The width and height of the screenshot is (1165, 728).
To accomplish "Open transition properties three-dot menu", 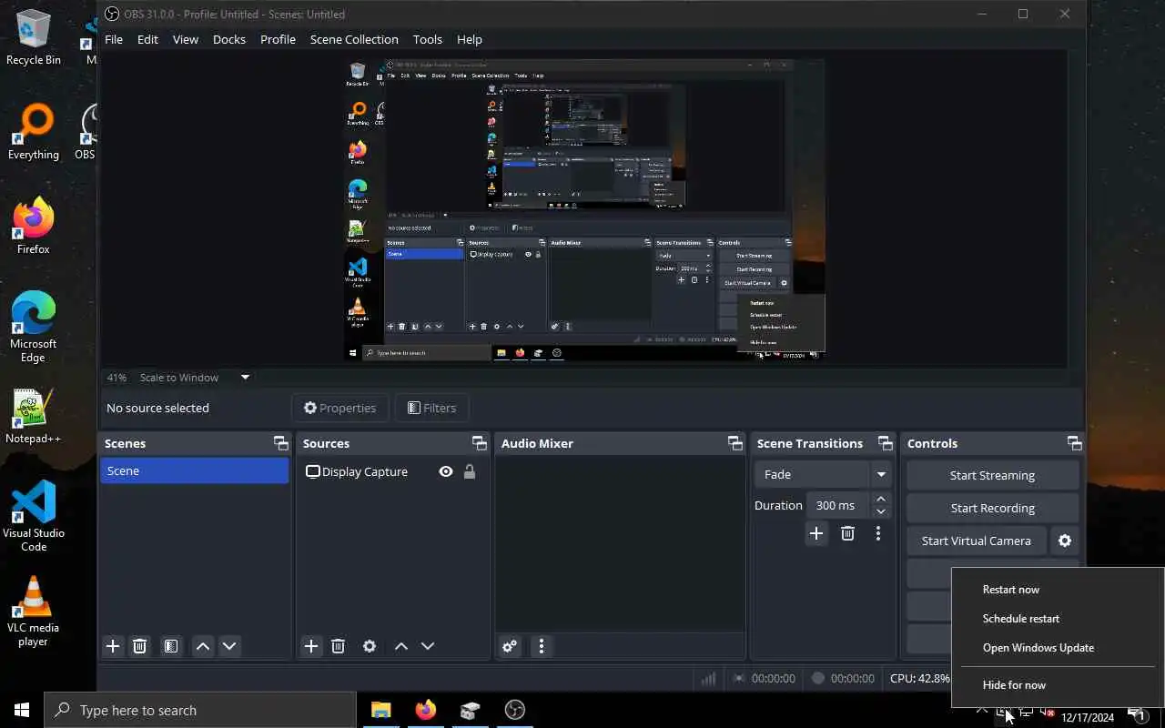I will tap(878, 533).
